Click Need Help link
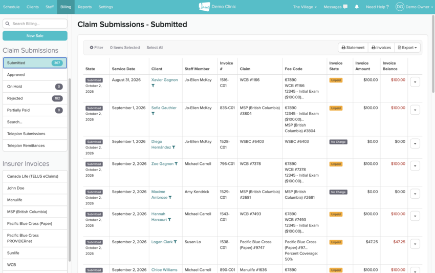 pyautogui.click(x=377, y=7)
